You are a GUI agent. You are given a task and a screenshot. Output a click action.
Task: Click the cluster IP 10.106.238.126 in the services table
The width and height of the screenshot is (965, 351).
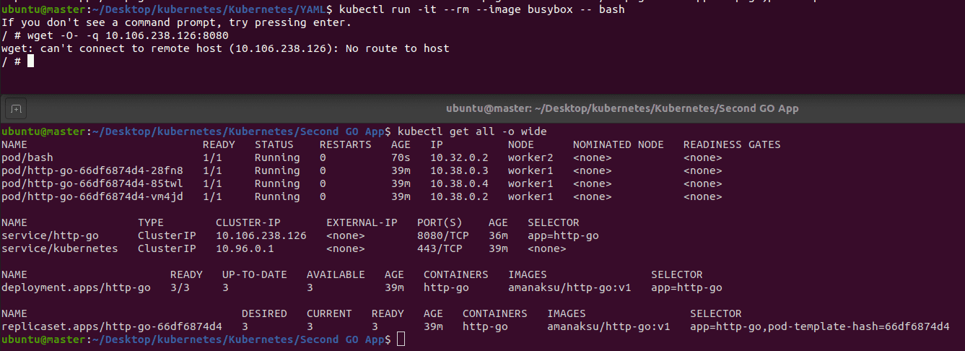261,235
